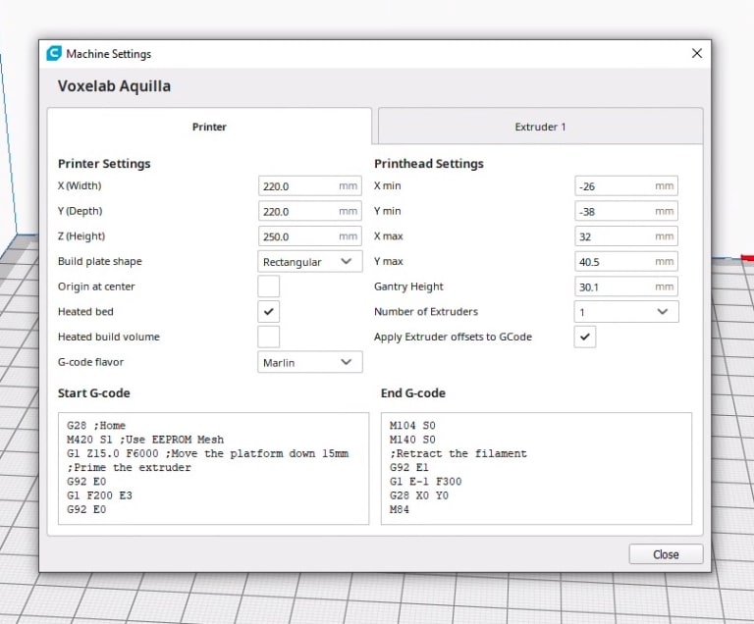Viewport: 754px width, 624px height.
Task: Open the G-code flavor dropdown
Action: pyautogui.click(x=309, y=362)
